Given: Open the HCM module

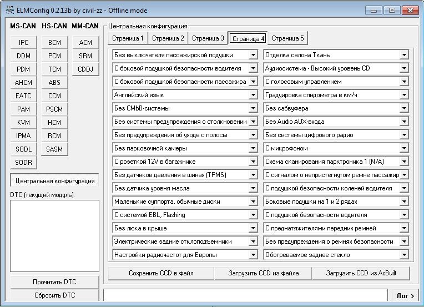Looking at the screenshot, I should (54, 122).
